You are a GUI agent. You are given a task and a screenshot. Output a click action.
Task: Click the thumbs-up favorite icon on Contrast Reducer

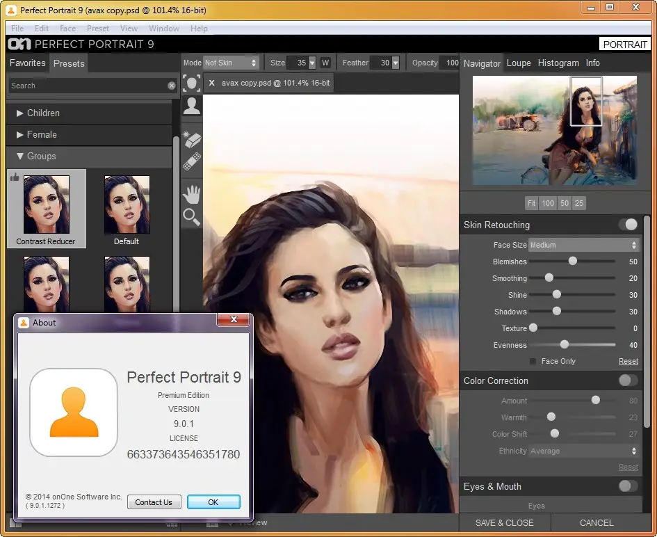point(15,177)
